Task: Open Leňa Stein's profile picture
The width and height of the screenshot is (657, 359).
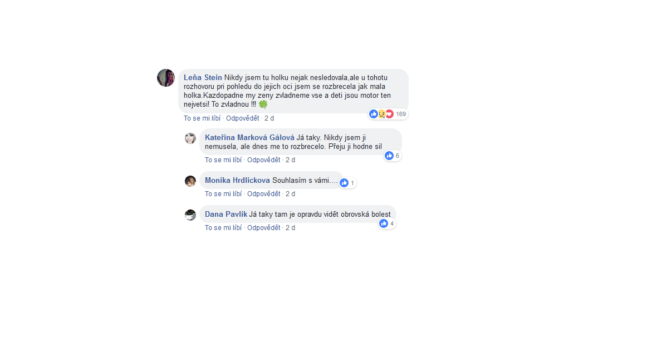Action: [x=166, y=78]
